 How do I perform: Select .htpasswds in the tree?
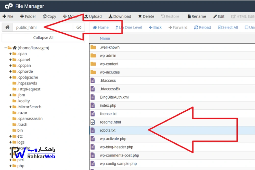coord(27,83)
